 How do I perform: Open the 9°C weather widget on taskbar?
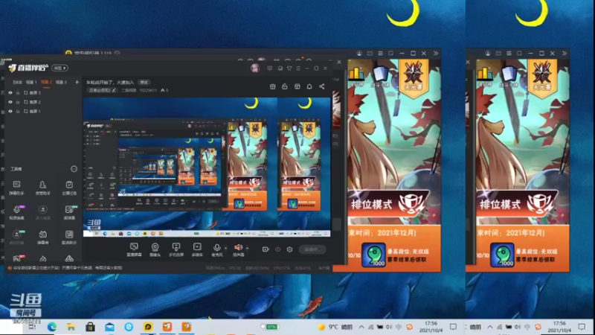[x=335, y=327]
